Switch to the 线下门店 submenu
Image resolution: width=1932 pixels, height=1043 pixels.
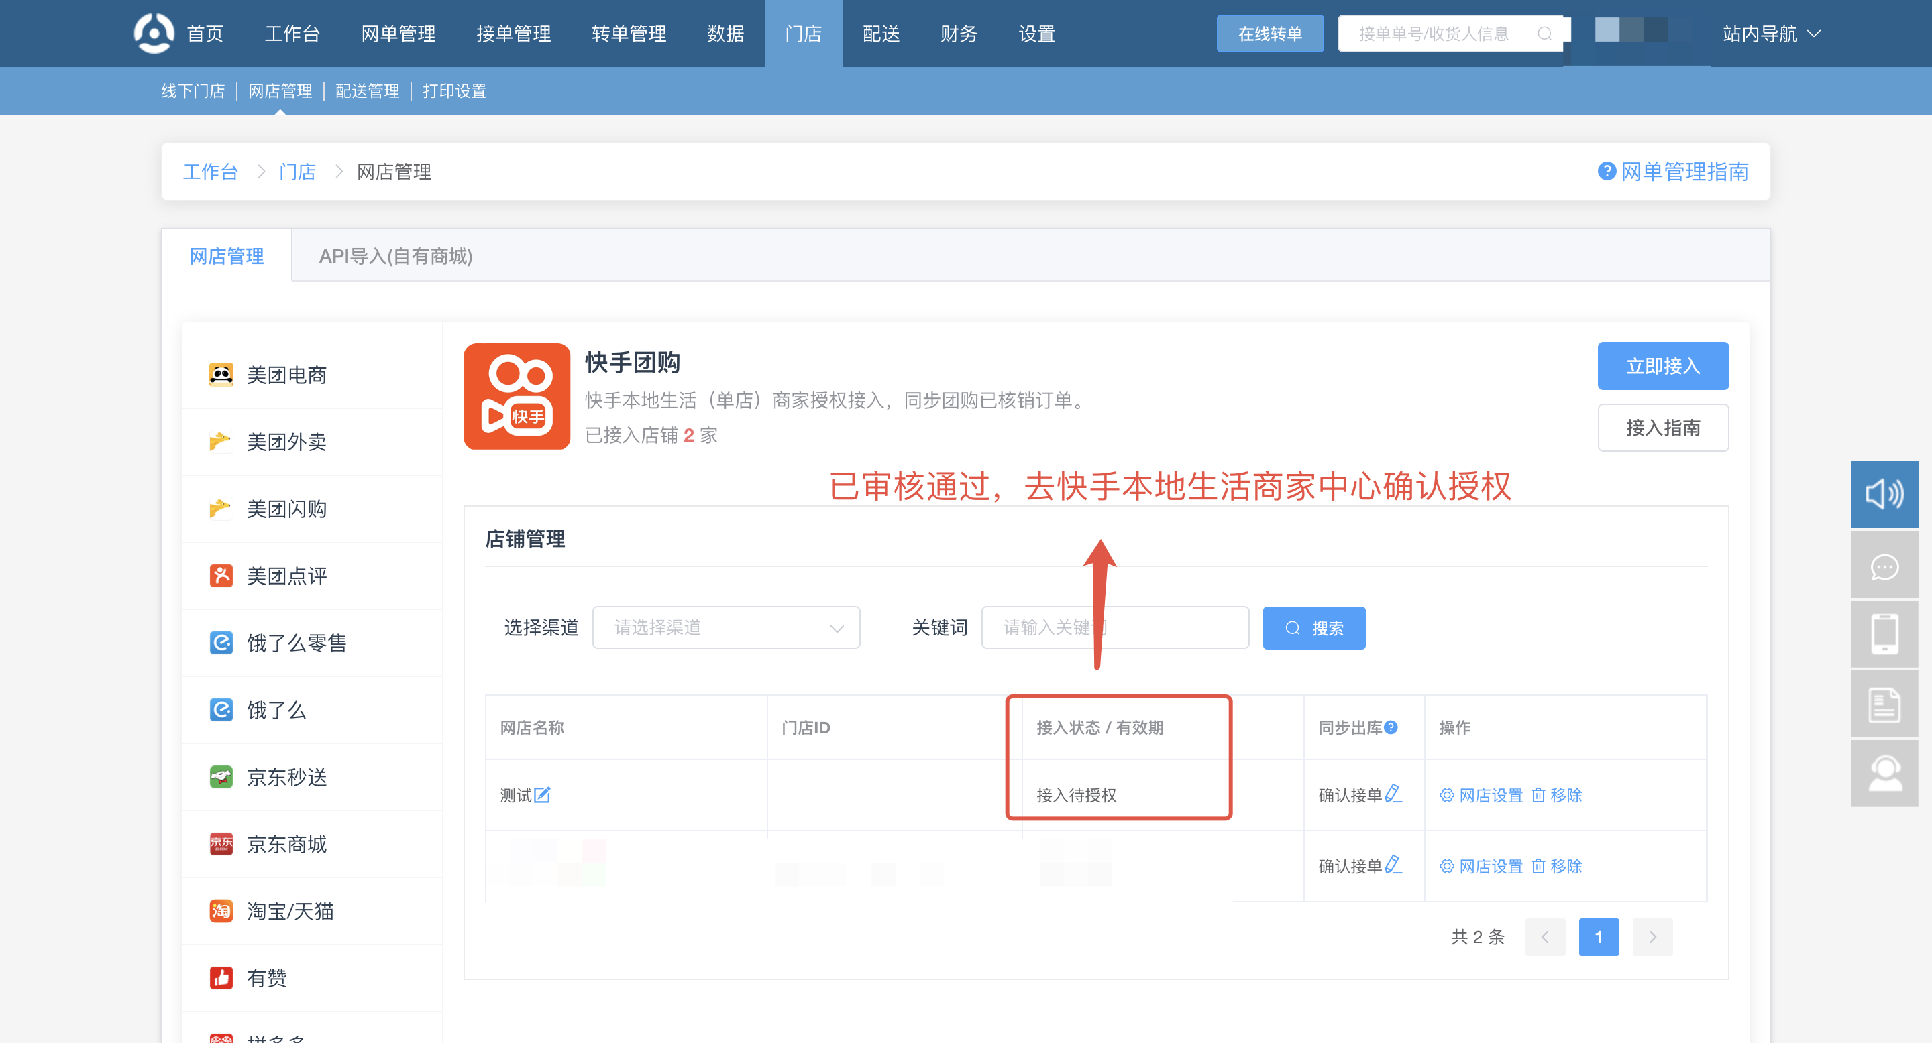[x=193, y=90]
